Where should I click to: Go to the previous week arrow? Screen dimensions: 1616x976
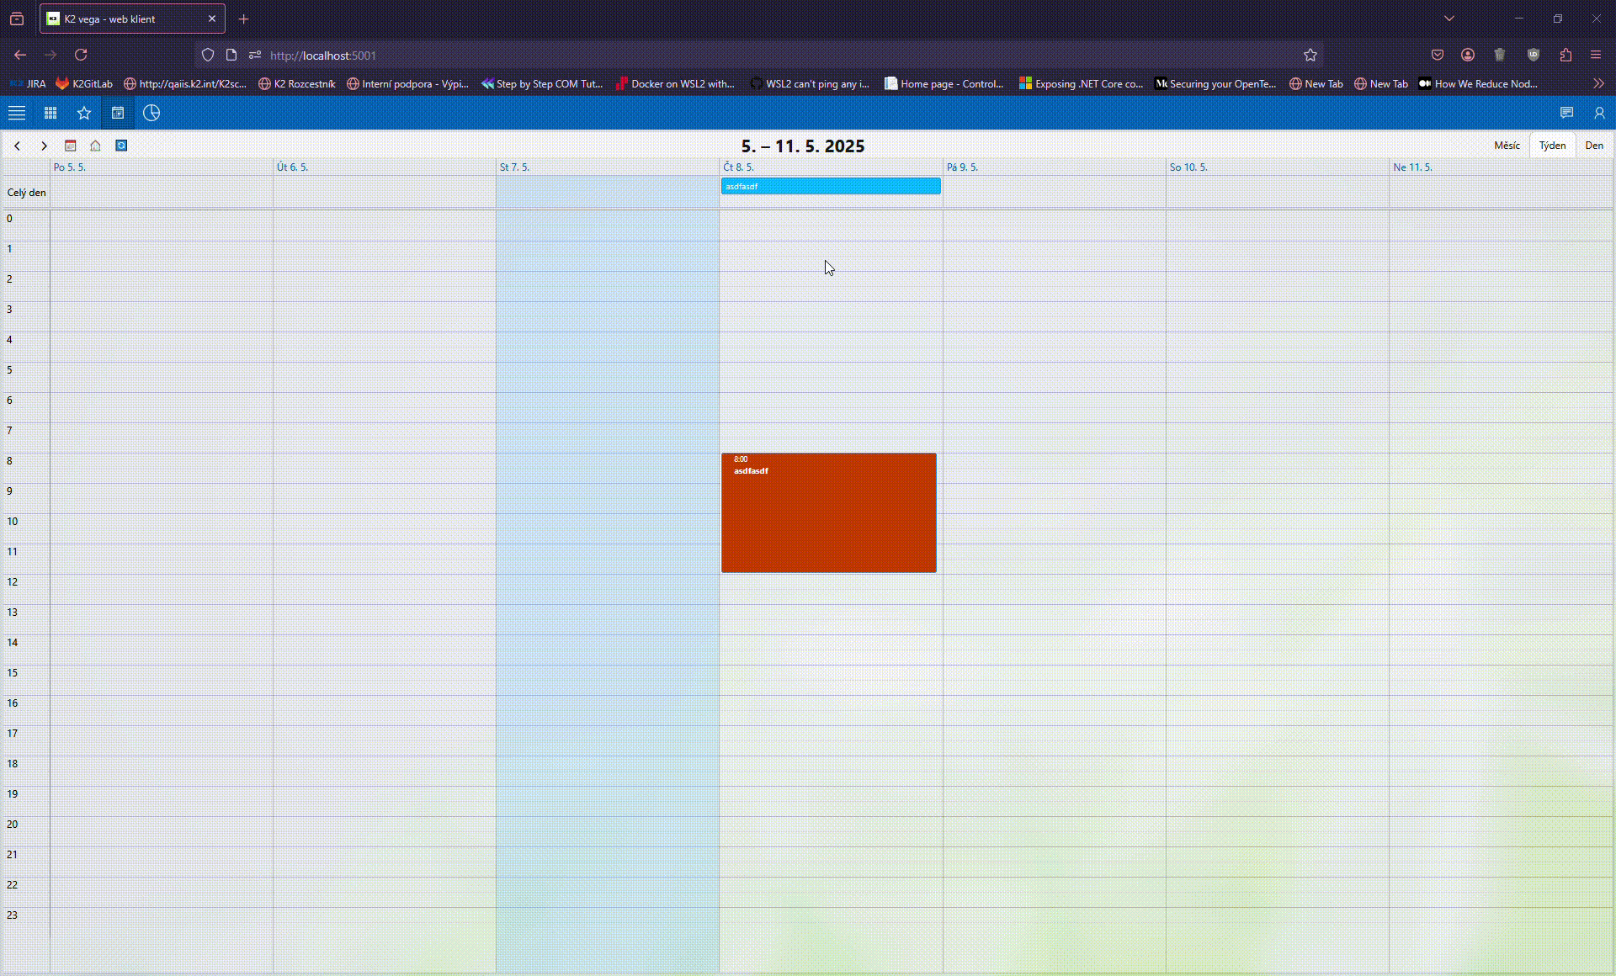(17, 146)
